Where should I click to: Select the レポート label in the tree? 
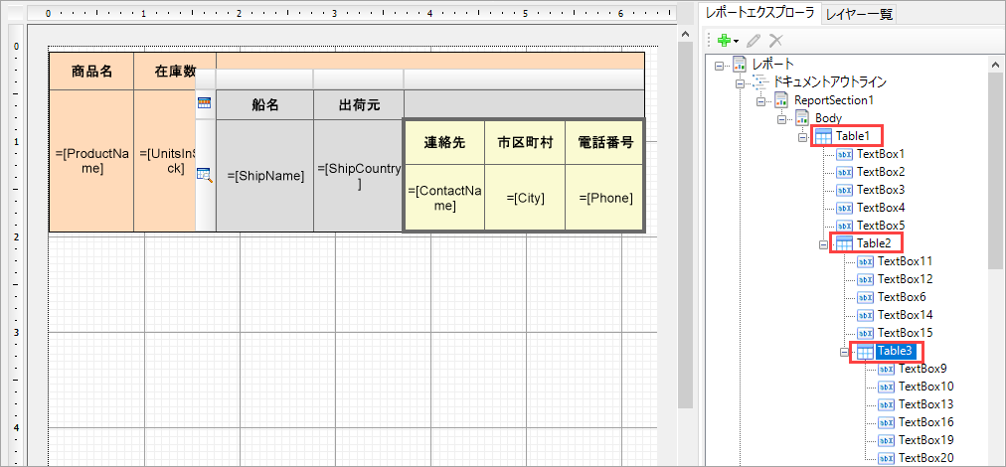(x=773, y=65)
